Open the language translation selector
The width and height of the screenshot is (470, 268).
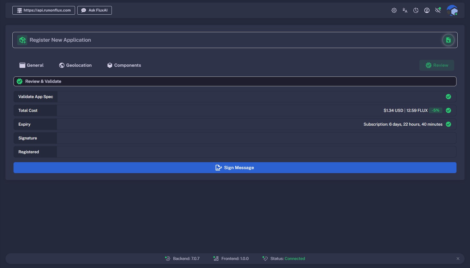(405, 10)
